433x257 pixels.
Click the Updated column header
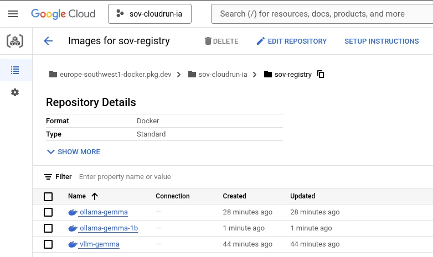[303, 196]
